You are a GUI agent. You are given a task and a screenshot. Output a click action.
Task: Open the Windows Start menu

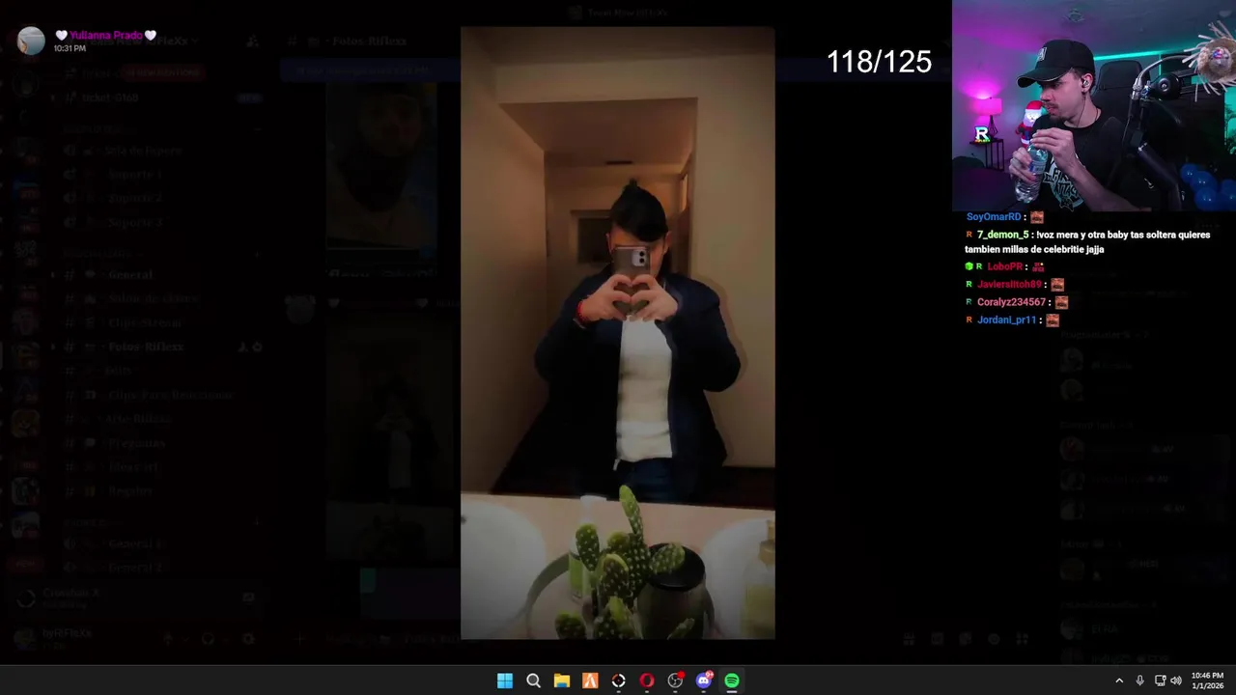(x=505, y=681)
